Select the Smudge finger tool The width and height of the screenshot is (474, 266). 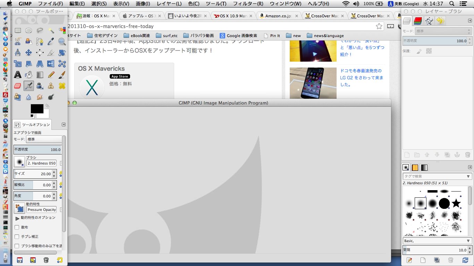[40, 97]
